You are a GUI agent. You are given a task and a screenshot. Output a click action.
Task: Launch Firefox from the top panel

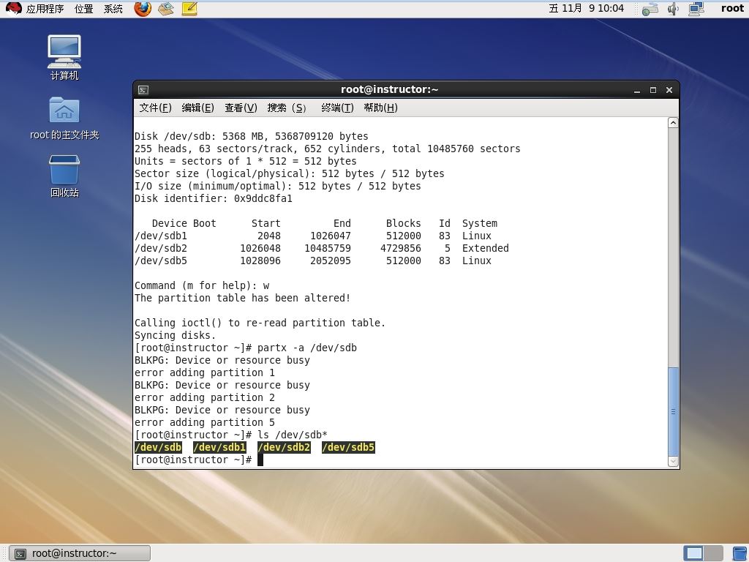click(143, 9)
